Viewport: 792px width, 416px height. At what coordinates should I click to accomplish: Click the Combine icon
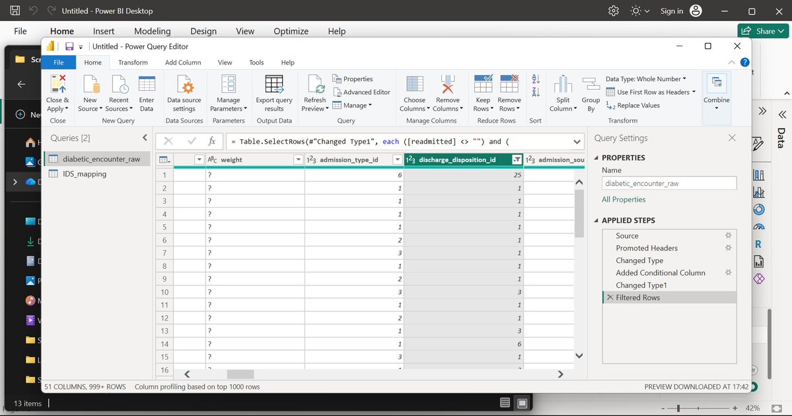point(716,84)
